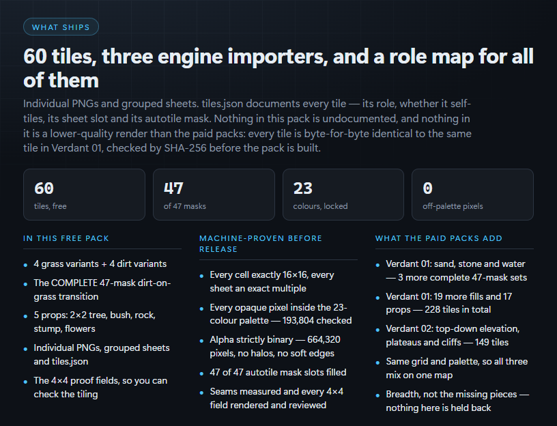
Task: Click the "23 colours, locked" stat card
Action: pos(343,195)
